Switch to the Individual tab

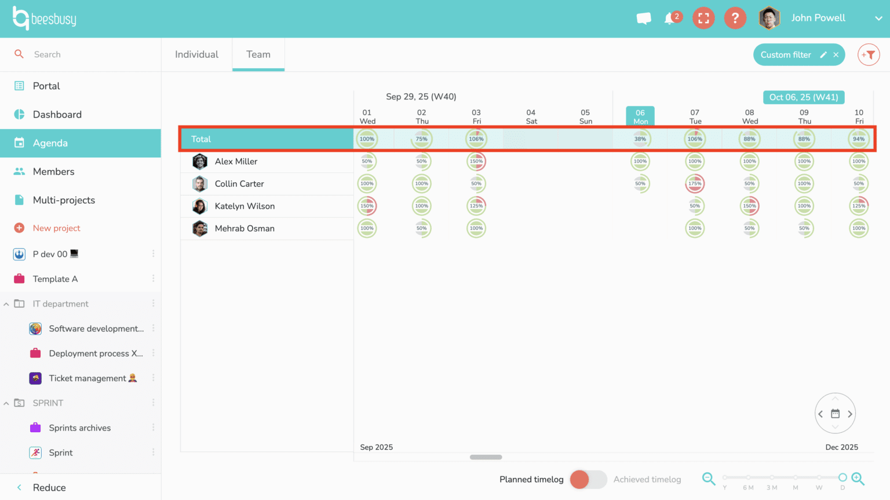tap(196, 54)
